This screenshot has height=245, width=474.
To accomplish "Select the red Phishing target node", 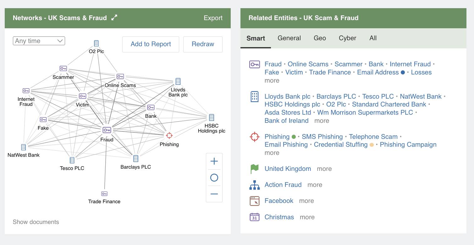I will (169, 135).
